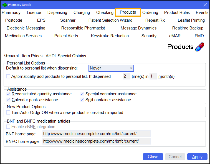The image size is (210, 164).
Task: Go to the Dispensing tab
Action: (57, 13)
